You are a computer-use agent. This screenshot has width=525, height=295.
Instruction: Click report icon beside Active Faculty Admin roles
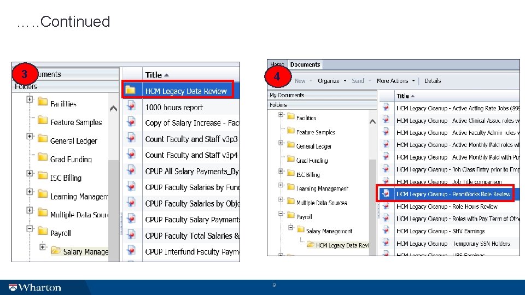coord(386,132)
